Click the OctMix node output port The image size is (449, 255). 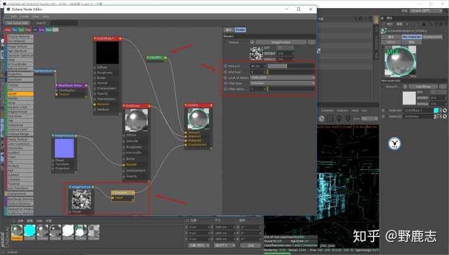(x=211, y=105)
